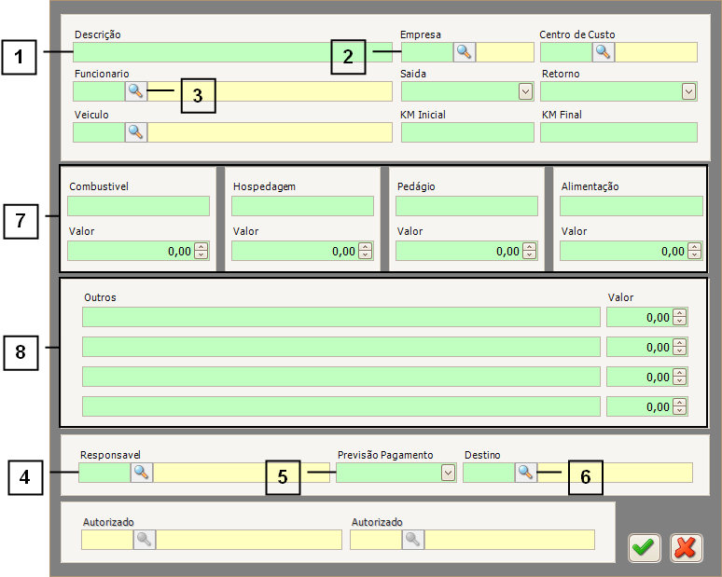Expand the Previsão Pagamento dropdown
This screenshot has width=722, height=577.
[x=448, y=473]
